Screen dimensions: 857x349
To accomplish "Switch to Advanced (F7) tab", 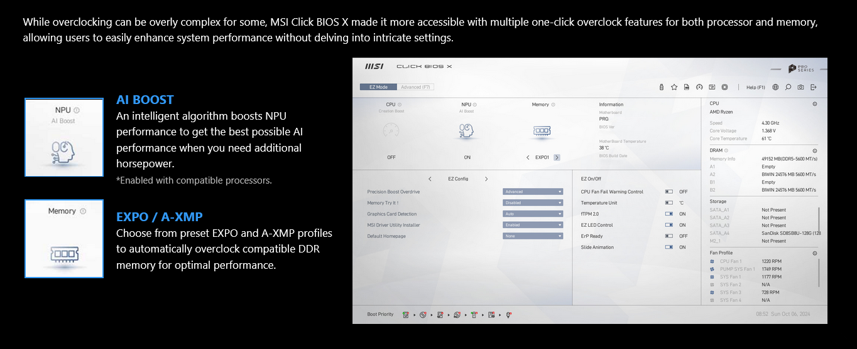I will 415,87.
